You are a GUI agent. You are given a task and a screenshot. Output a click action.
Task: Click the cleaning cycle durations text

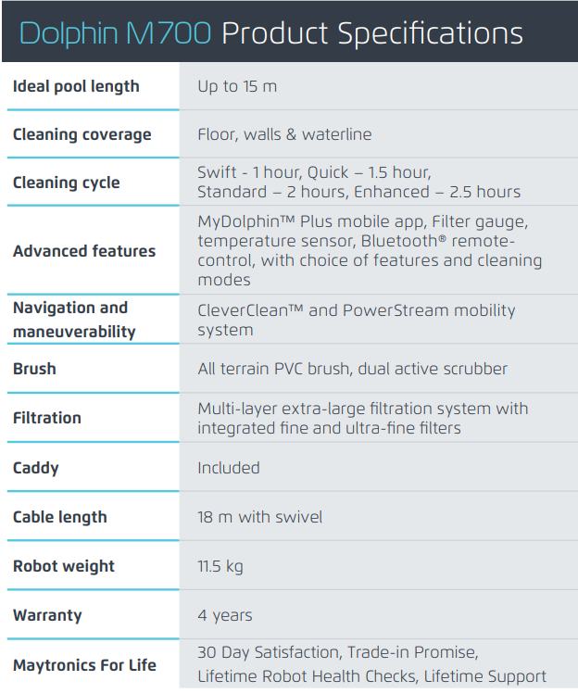(x=358, y=183)
